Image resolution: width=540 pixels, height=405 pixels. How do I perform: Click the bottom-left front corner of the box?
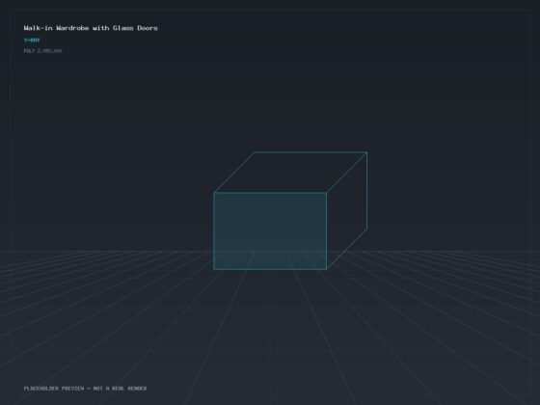coord(214,269)
